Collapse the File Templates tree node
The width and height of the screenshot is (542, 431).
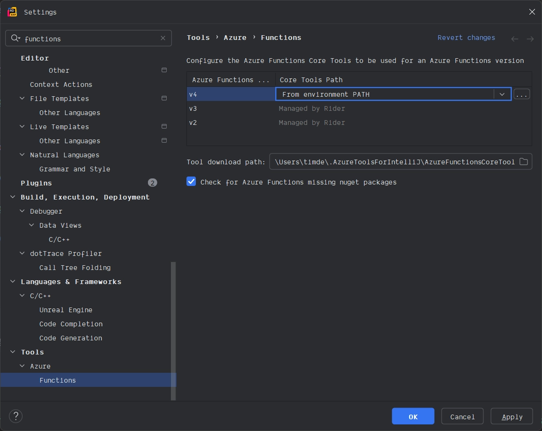tap(22, 99)
